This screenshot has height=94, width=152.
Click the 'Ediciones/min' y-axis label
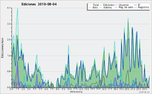coord(2,48)
